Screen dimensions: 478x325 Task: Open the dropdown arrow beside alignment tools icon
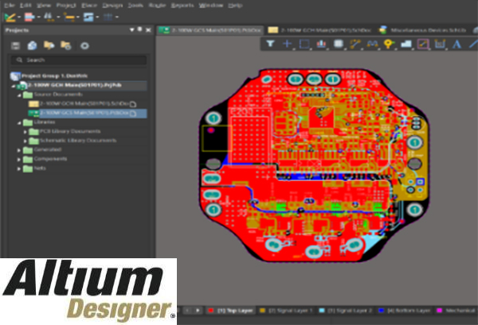[39, 17]
